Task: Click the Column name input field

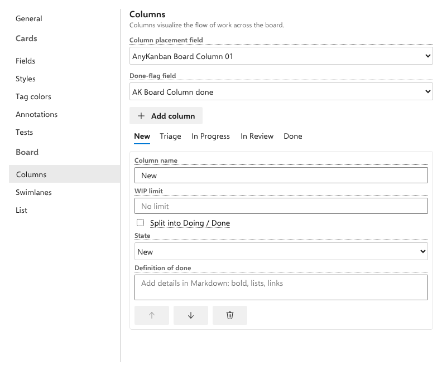Action: [281, 175]
